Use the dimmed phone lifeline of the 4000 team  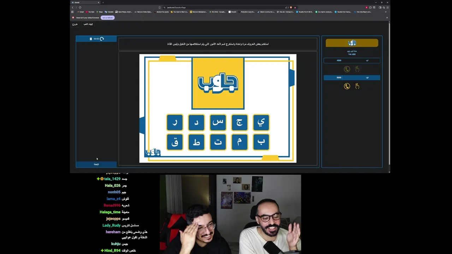click(x=347, y=69)
